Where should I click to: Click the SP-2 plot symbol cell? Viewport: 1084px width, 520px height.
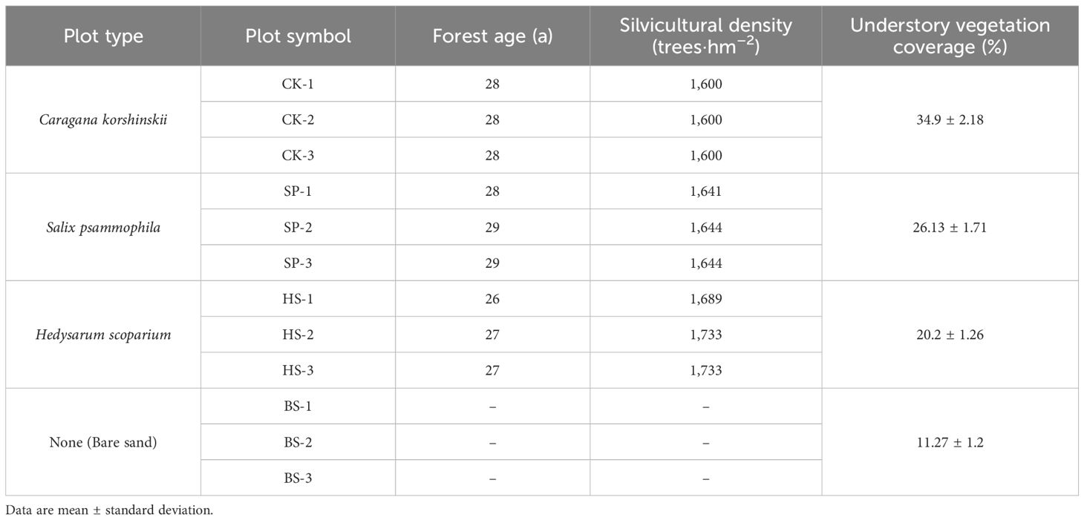click(298, 227)
